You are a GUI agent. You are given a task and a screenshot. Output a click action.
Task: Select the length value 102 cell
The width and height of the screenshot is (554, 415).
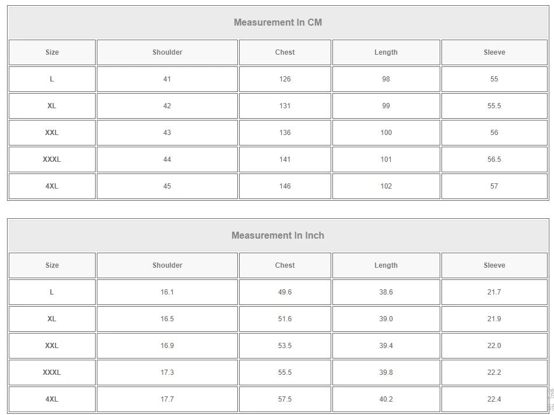coord(385,186)
